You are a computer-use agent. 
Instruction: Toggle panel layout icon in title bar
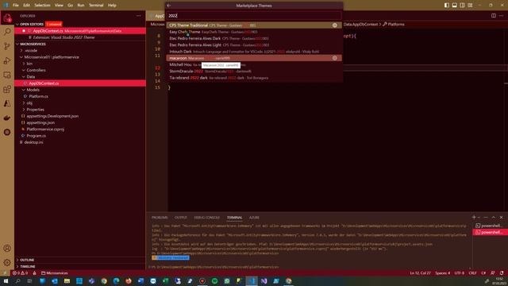point(455,6)
